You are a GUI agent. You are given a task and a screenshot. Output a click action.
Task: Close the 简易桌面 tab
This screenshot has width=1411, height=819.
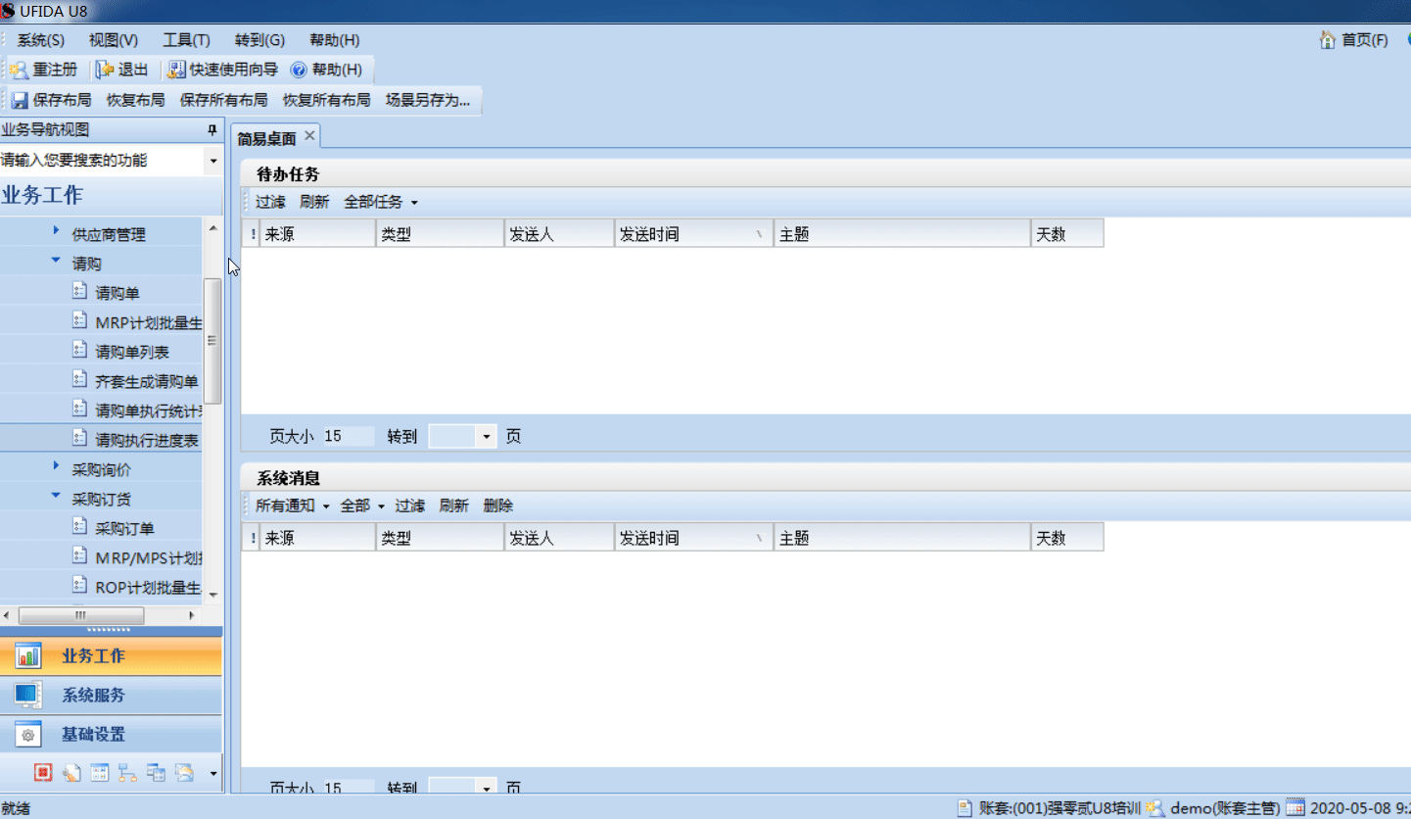click(309, 136)
